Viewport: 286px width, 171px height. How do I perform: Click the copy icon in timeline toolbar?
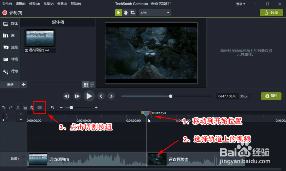click(x=25, y=107)
